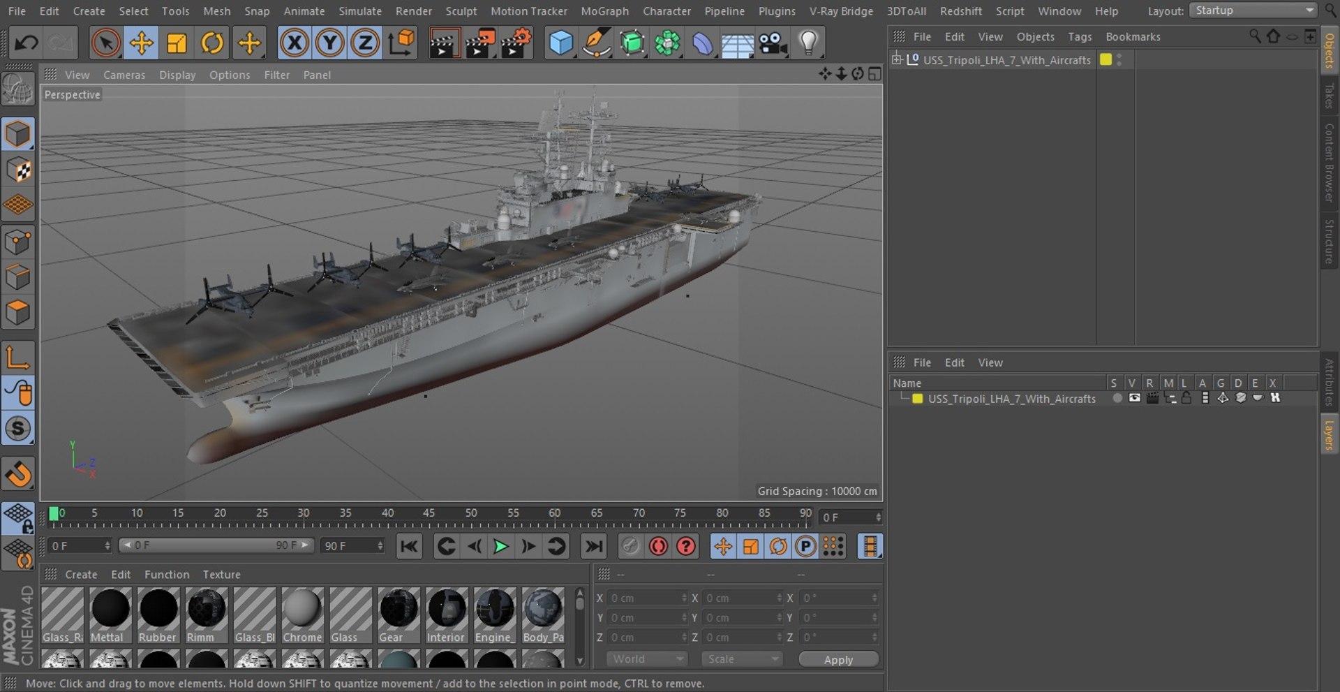Image resolution: width=1340 pixels, height=692 pixels.
Task: Add a Bend deformer object
Action: tap(702, 43)
